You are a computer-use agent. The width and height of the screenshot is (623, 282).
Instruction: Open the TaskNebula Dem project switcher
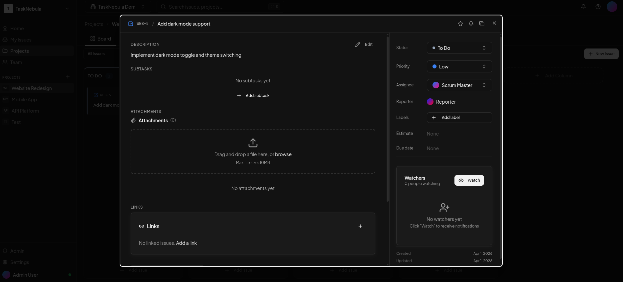click(x=118, y=7)
